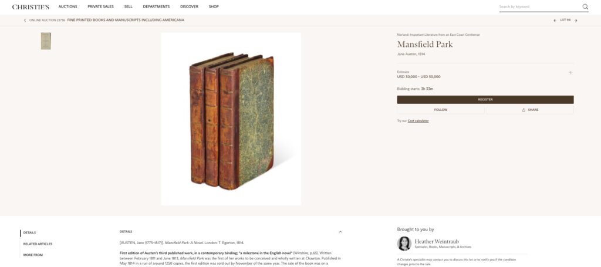Click the Register button
601x267 pixels.
[x=485, y=100]
